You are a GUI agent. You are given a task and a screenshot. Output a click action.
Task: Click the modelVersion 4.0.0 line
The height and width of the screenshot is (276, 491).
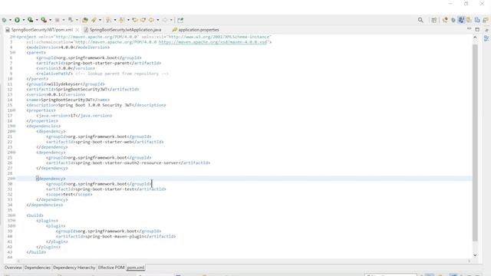click(x=68, y=48)
